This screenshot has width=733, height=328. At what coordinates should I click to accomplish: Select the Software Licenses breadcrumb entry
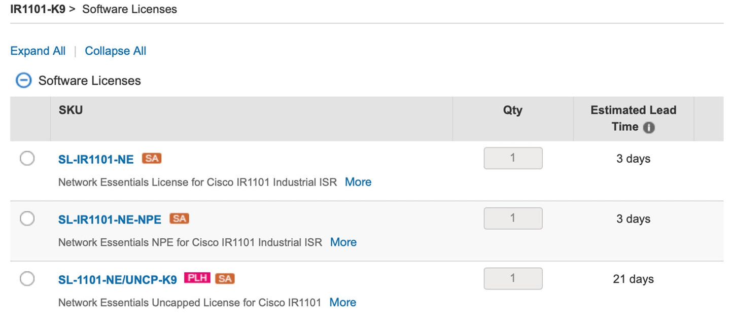(129, 9)
